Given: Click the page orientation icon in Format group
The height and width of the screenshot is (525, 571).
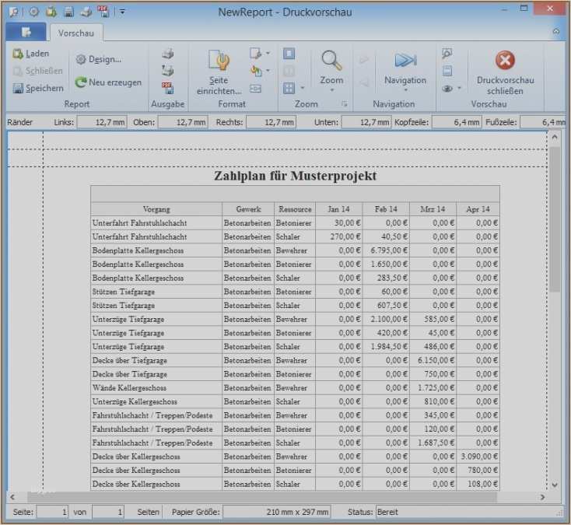Looking at the screenshot, I should [x=256, y=54].
